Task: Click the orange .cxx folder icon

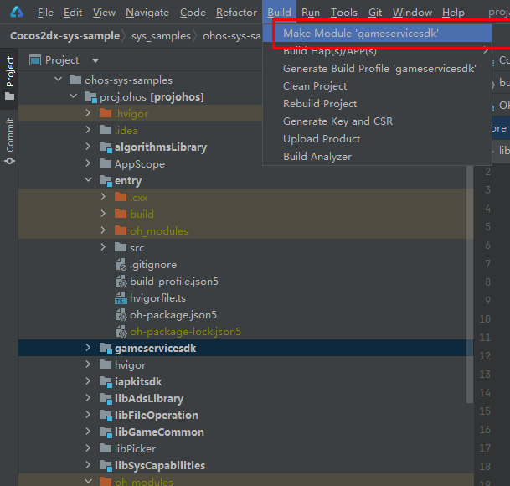Action: pos(121,197)
